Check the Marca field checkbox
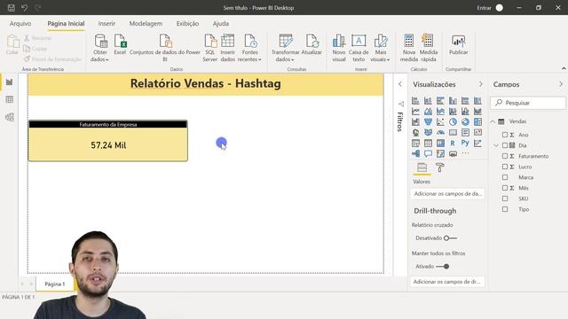 point(505,177)
